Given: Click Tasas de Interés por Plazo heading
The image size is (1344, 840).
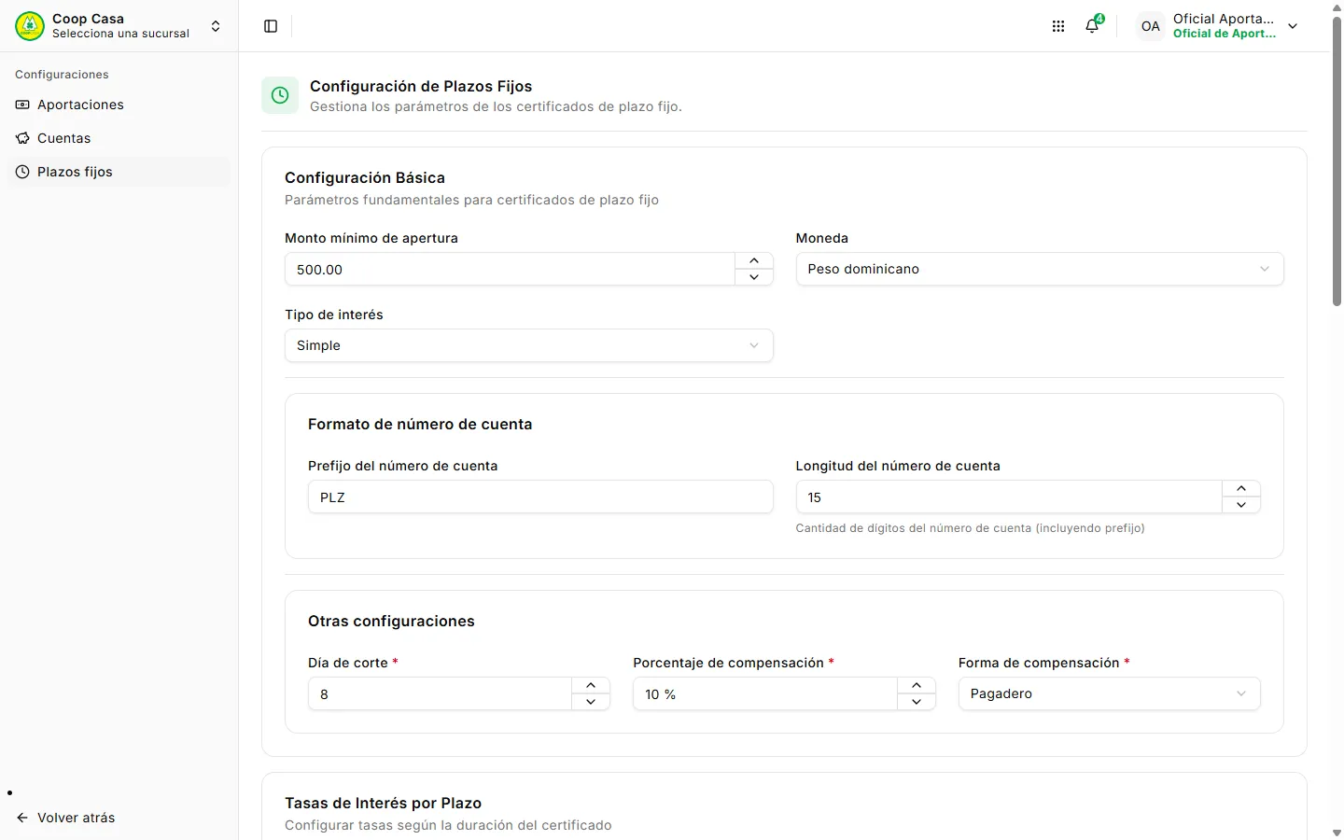Looking at the screenshot, I should 383,803.
